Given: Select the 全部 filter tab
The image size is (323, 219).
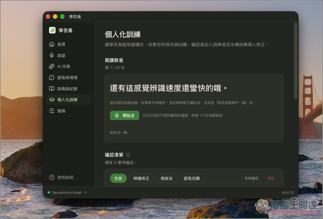Looking at the screenshot, I should pos(118,178).
